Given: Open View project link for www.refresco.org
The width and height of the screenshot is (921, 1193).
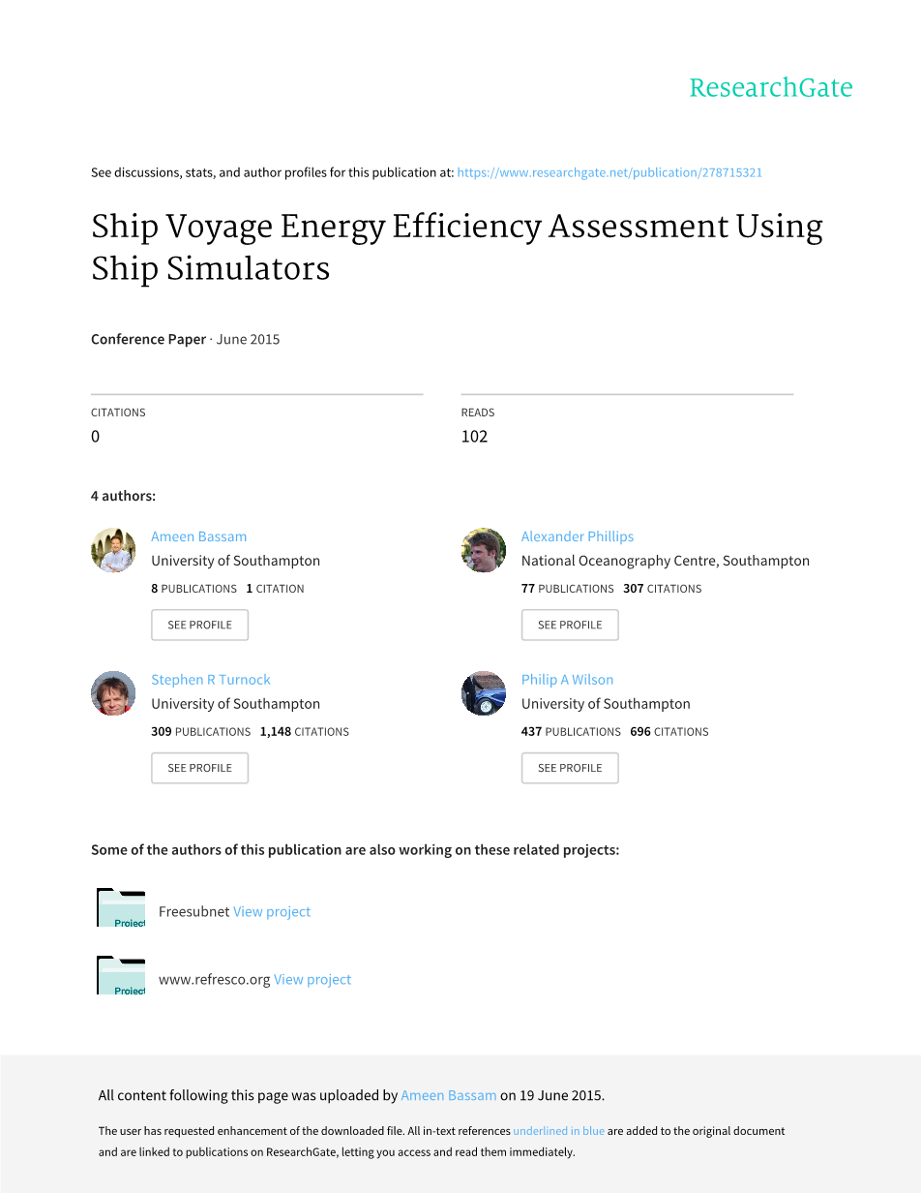Looking at the screenshot, I should click(312, 979).
